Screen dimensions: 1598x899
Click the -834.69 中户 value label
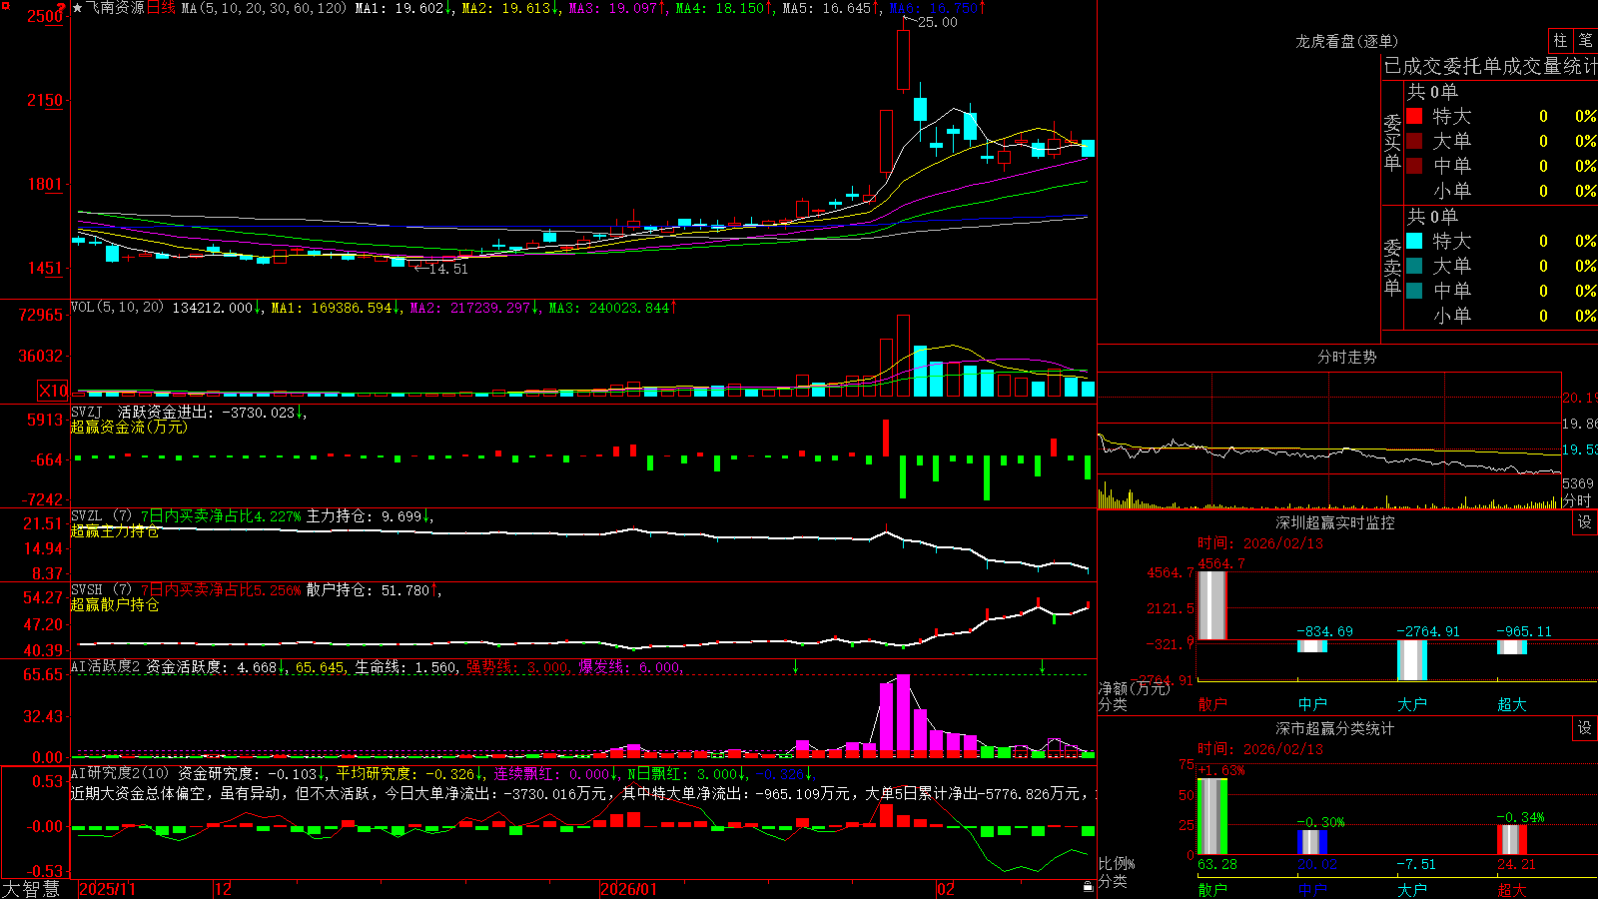pos(1325,631)
